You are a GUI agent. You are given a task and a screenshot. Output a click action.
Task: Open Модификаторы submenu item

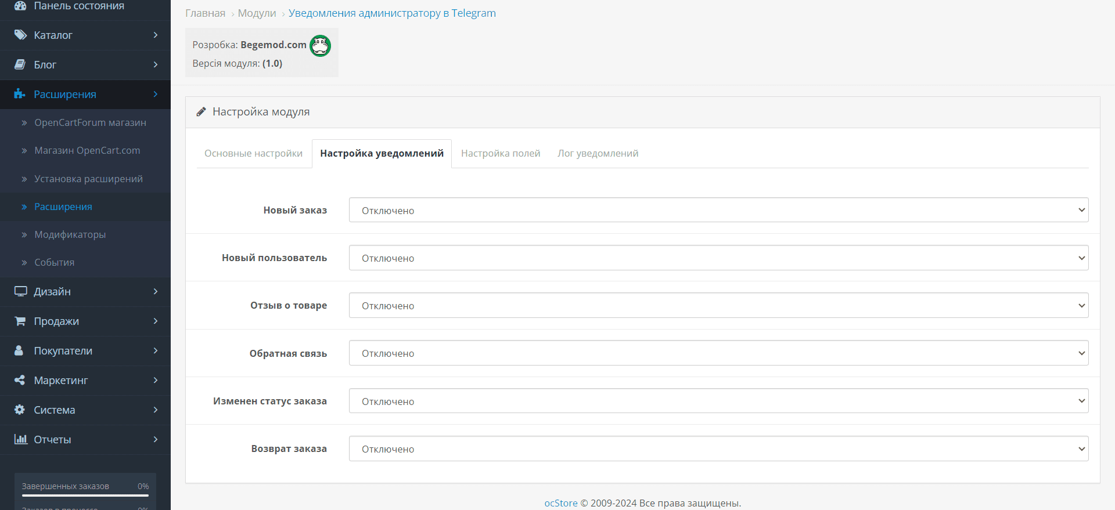point(70,234)
